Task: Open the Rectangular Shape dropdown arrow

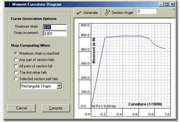Action: coord(59,86)
